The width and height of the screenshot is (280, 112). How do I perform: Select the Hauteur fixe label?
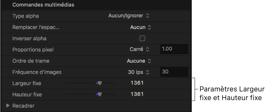coord(27,95)
